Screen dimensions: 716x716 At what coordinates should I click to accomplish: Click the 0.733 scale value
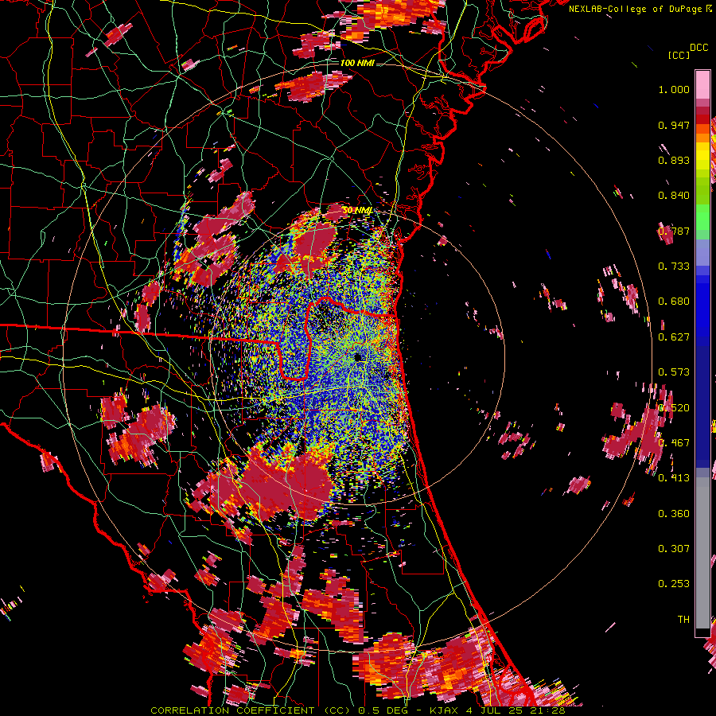(674, 267)
